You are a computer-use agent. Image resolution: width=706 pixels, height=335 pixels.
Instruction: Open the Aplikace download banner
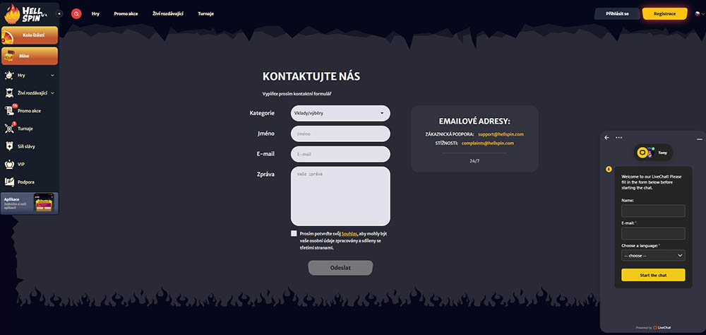tap(30, 204)
